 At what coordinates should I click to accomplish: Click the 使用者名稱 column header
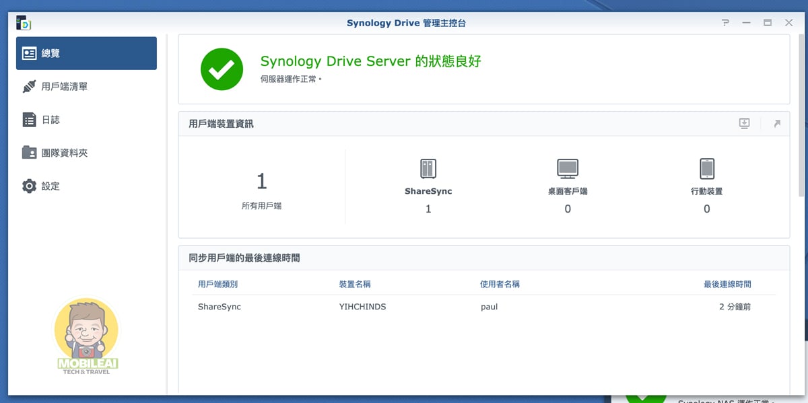point(500,285)
